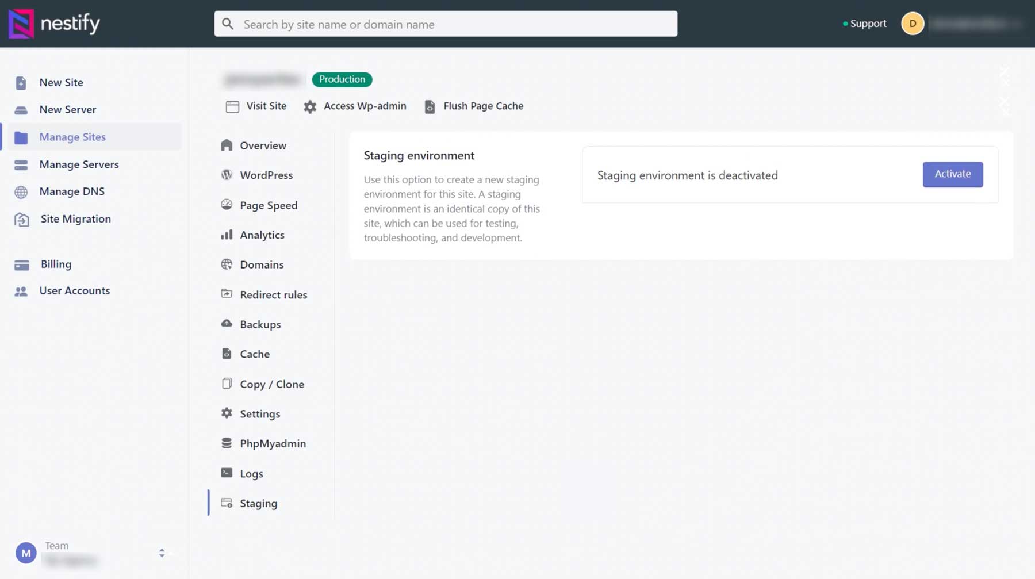
Task: Open PhpMyadmin via its database icon
Action: click(227, 443)
